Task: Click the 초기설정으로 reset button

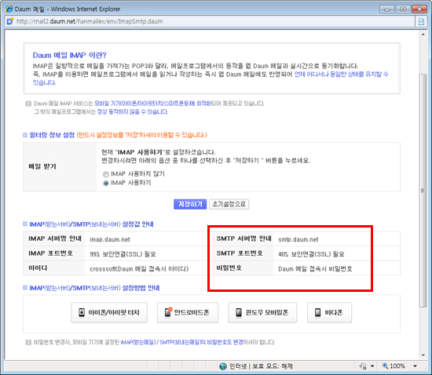Action: (229, 204)
